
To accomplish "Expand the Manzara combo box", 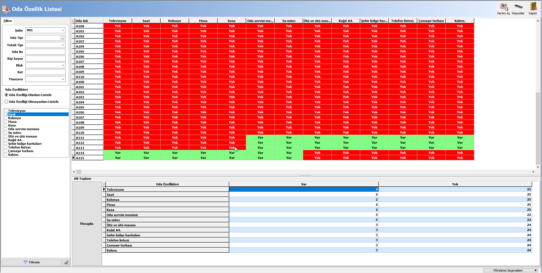I will click(63, 79).
